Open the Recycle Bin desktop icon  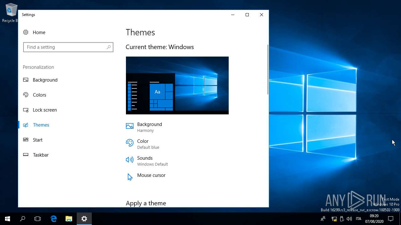[x=11, y=13]
